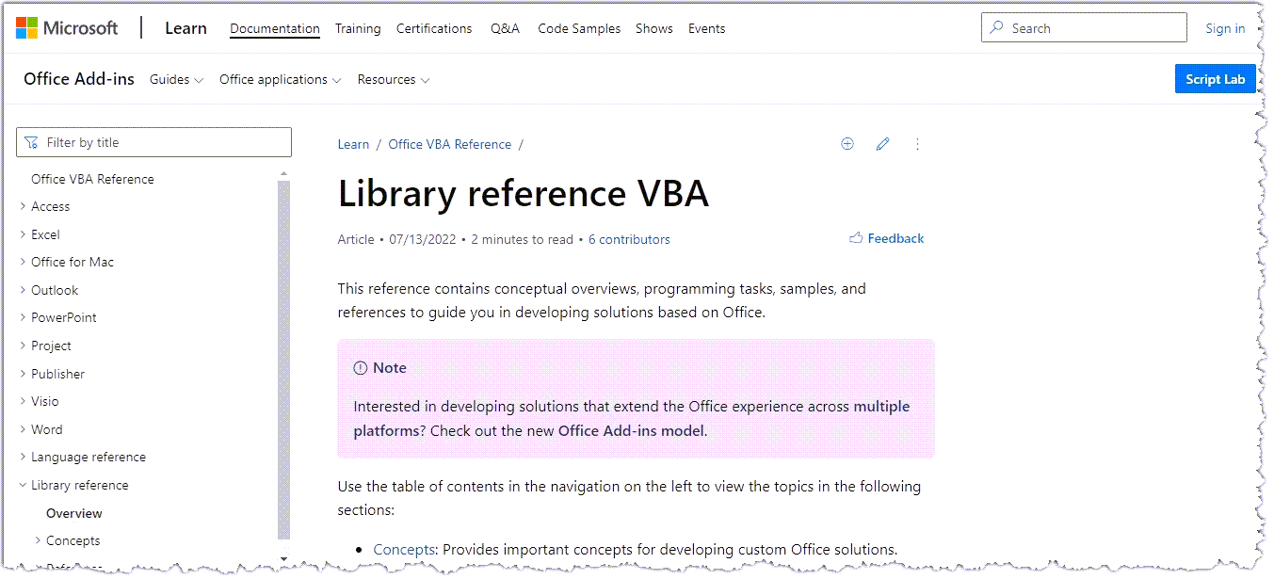Select the Training tab in the header
This screenshot has height=579, width=1274.
(358, 28)
